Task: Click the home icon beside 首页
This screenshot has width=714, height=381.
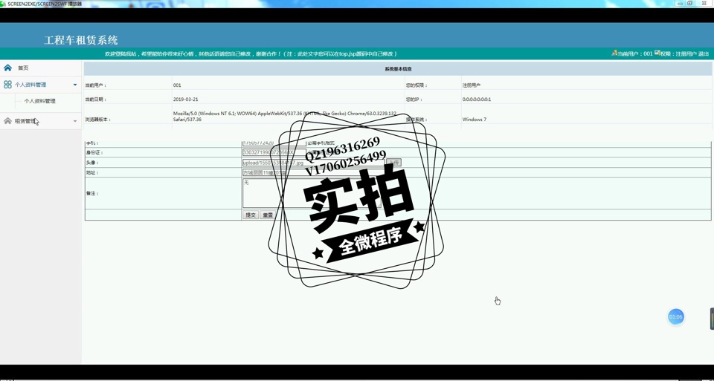Action: click(7, 68)
